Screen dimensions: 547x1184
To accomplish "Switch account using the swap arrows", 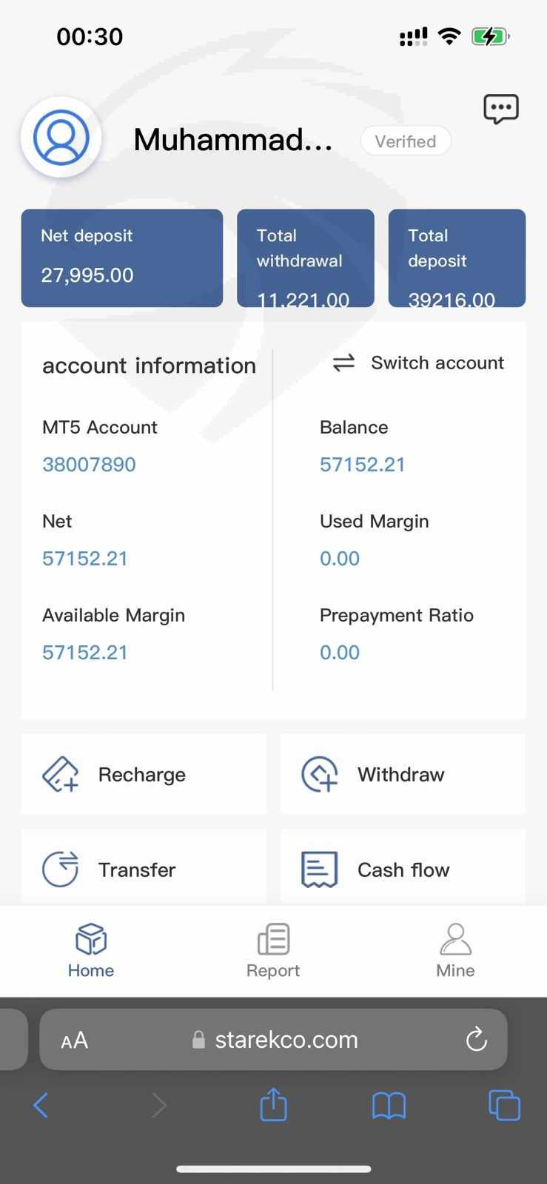I will coord(343,363).
